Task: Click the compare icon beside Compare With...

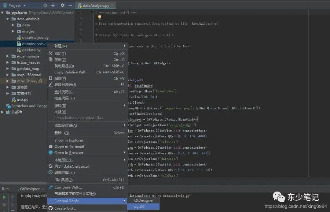Action: coord(50,187)
